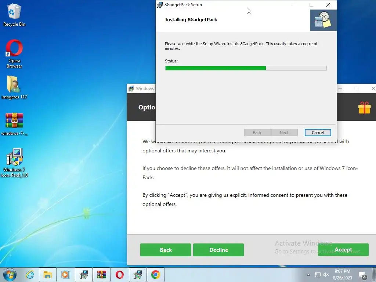Click the muted volume tray icon

(326, 275)
